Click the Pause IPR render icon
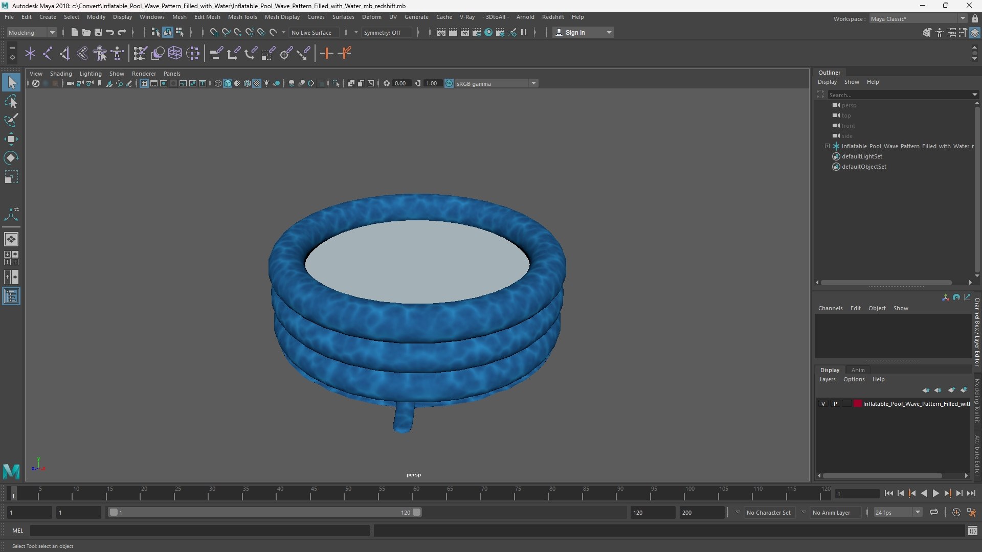The image size is (982, 552). 524,32
